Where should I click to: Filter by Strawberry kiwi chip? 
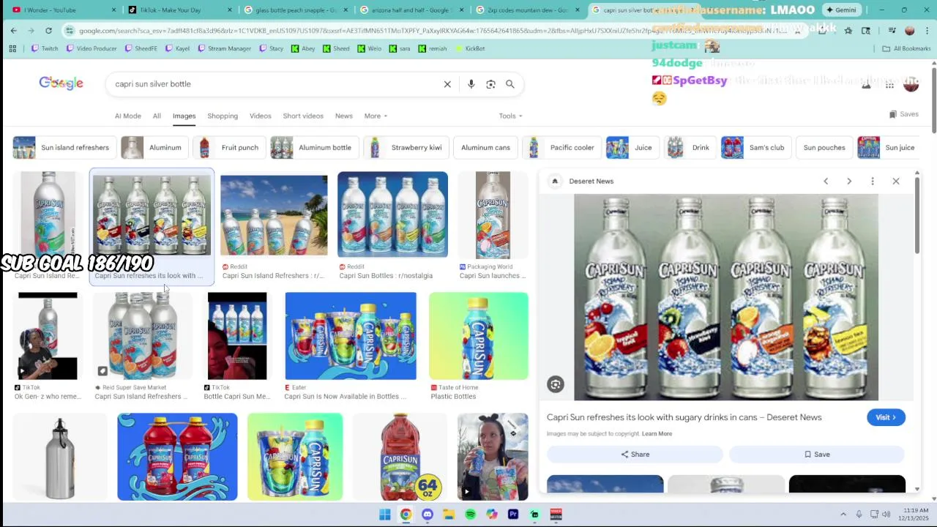tap(406, 148)
